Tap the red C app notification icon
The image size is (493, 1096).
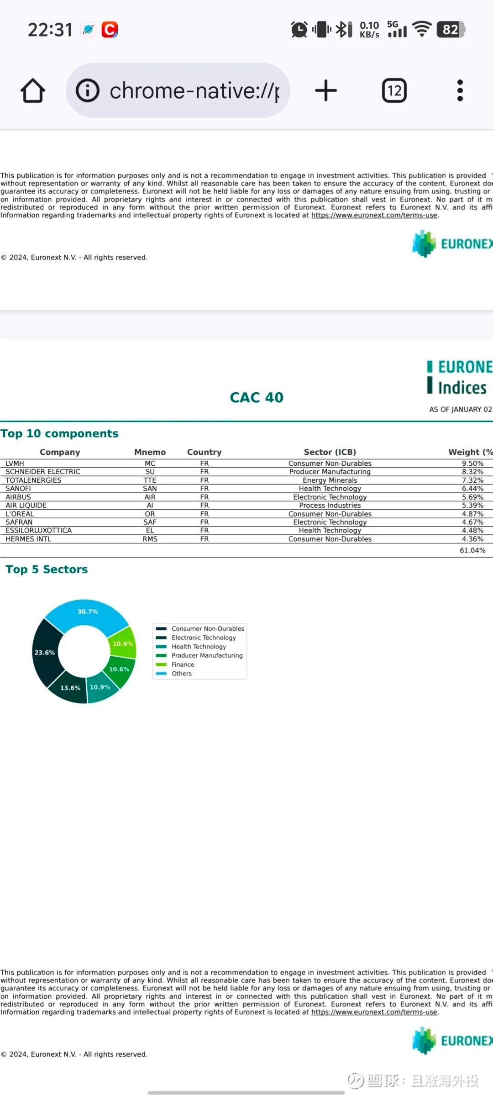tap(110, 30)
